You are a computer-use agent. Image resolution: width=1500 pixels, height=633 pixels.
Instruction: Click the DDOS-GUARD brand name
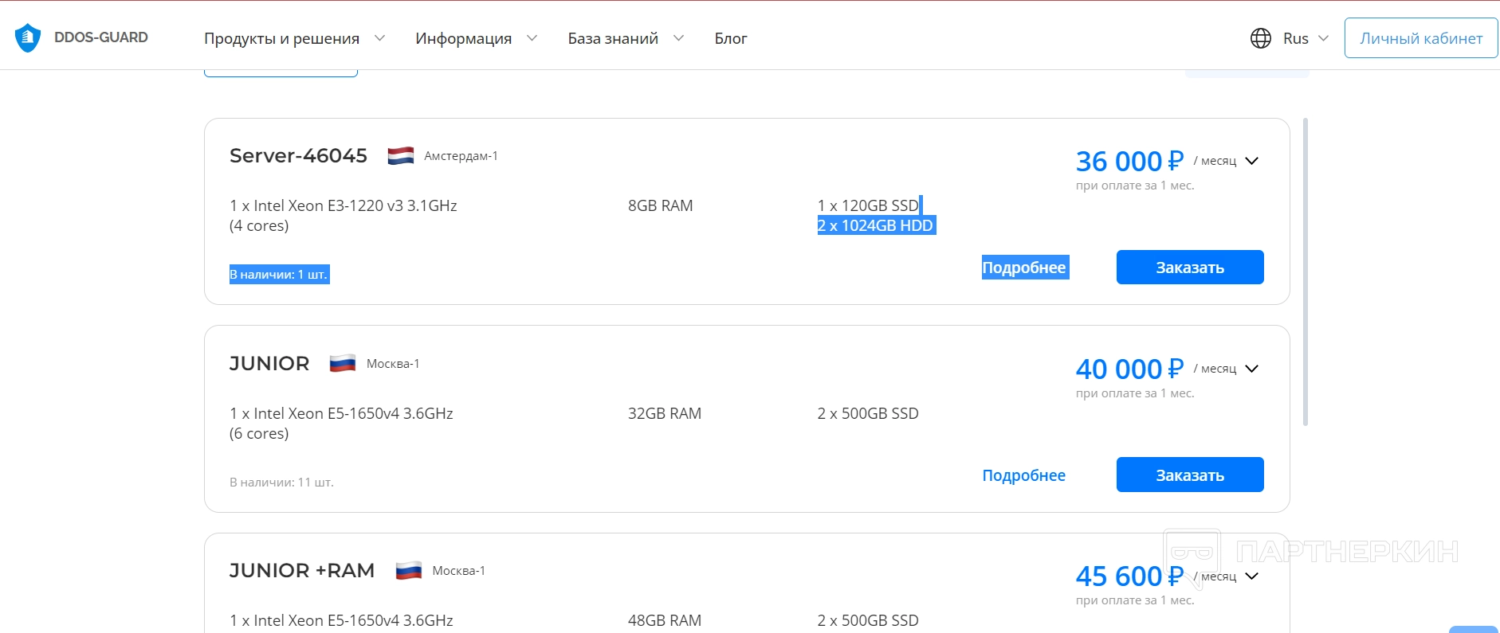(x=101, y=37)
